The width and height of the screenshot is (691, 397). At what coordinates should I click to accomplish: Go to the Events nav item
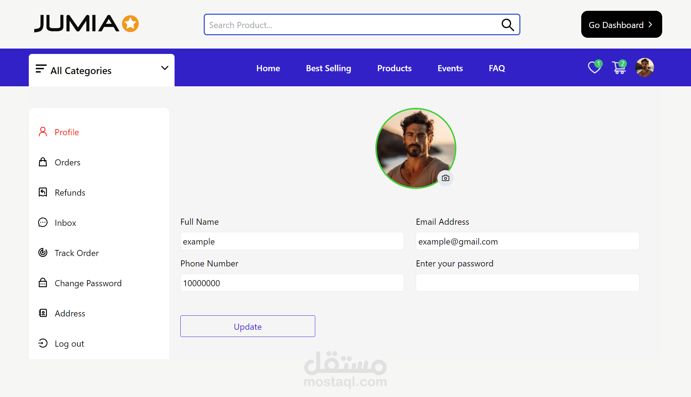(x=450, y=68)
